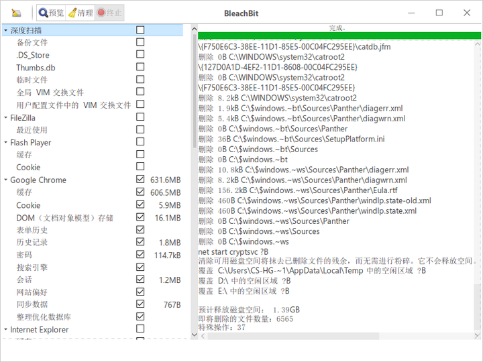483x362 pixels.
Task: Uncheck the 网站偏好 checkbox
Action: 140,292
